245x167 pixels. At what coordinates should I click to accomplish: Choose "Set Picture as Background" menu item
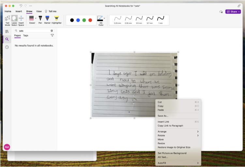[x=172, y=153]
